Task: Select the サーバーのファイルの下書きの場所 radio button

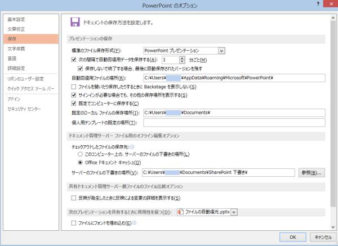Action: tap(80, 154)
